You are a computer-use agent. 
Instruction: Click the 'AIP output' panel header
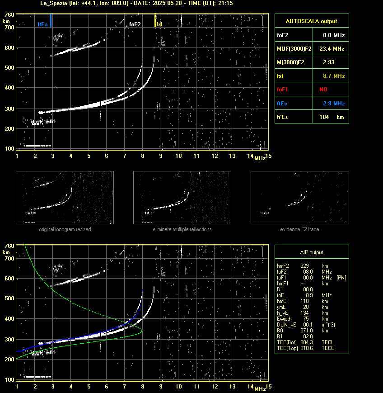pyautogui.click(x=312, y=252)
